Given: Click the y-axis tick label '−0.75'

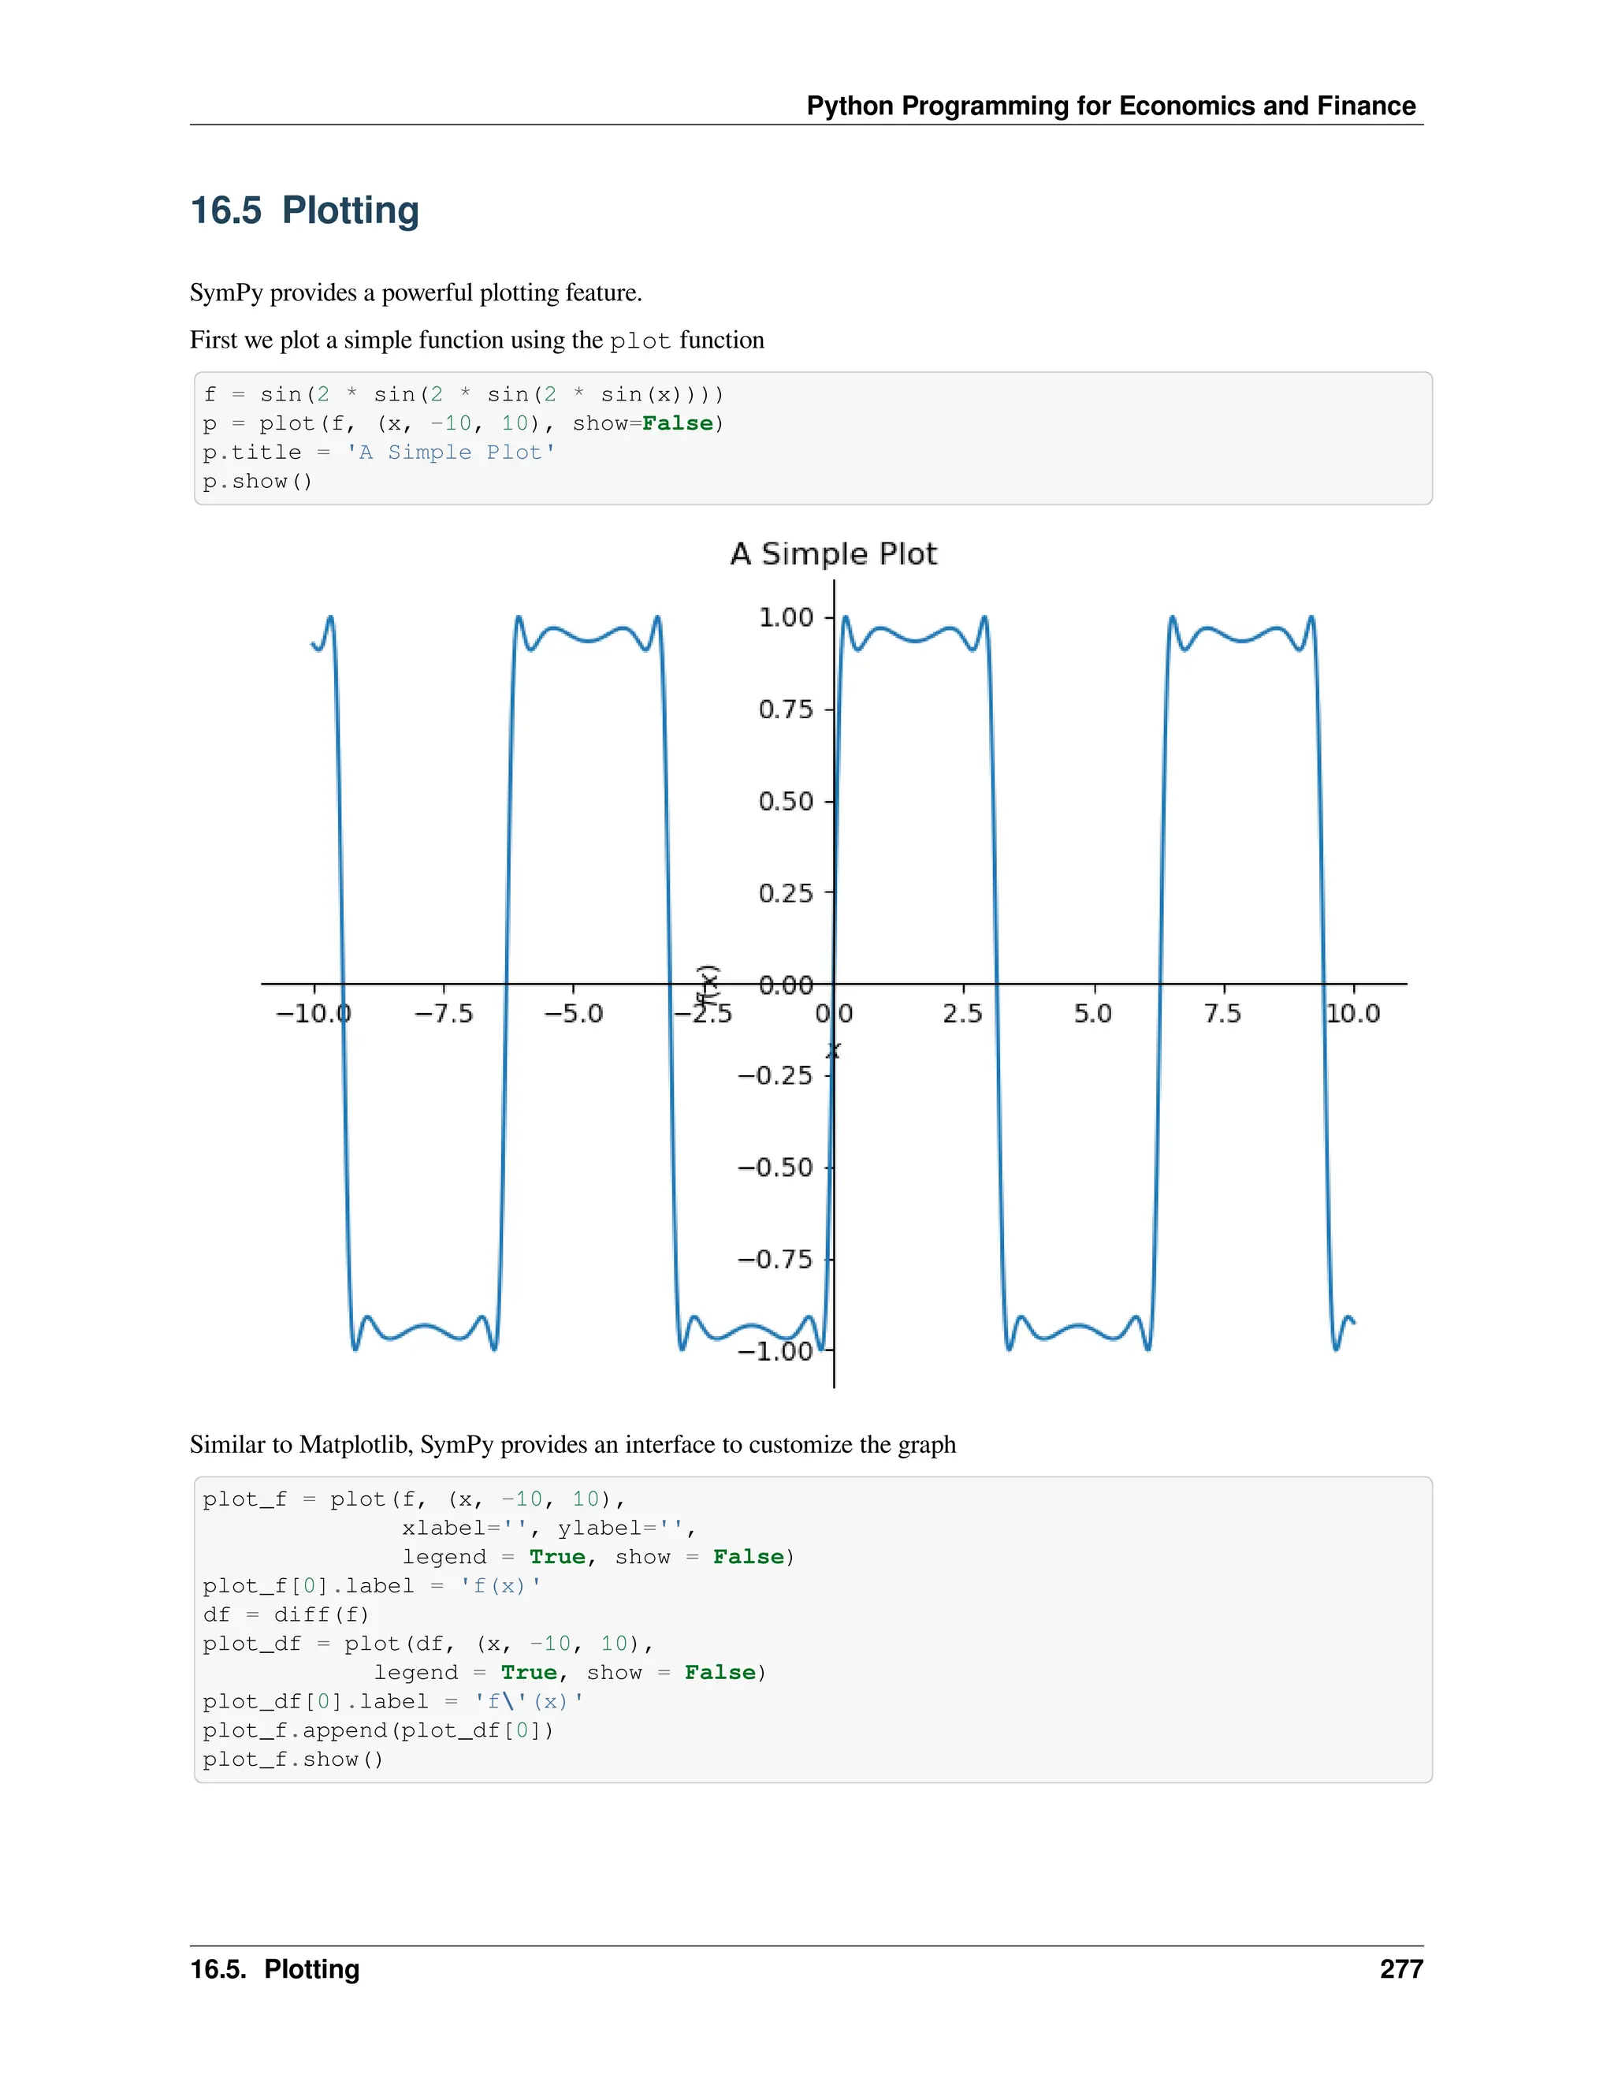Looking at the screenshot, I should (x=775, y=1259).
